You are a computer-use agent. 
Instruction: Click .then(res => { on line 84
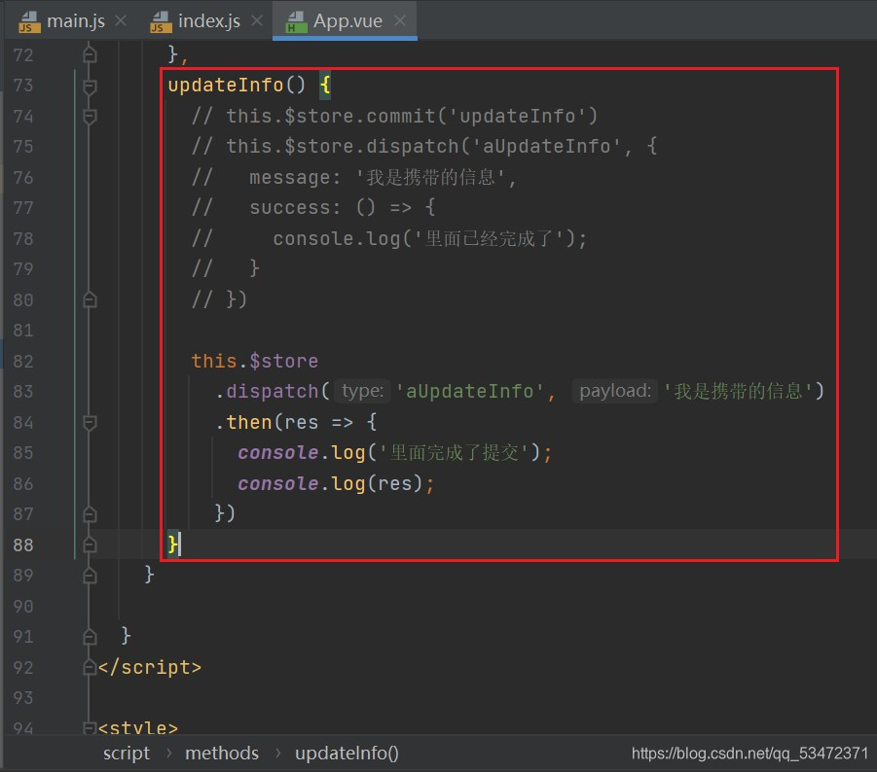point(296,422)
